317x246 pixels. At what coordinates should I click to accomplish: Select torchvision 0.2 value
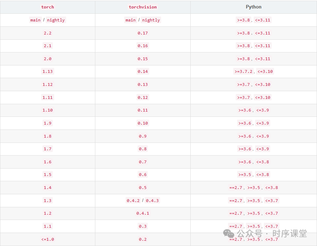click(143, 239)
